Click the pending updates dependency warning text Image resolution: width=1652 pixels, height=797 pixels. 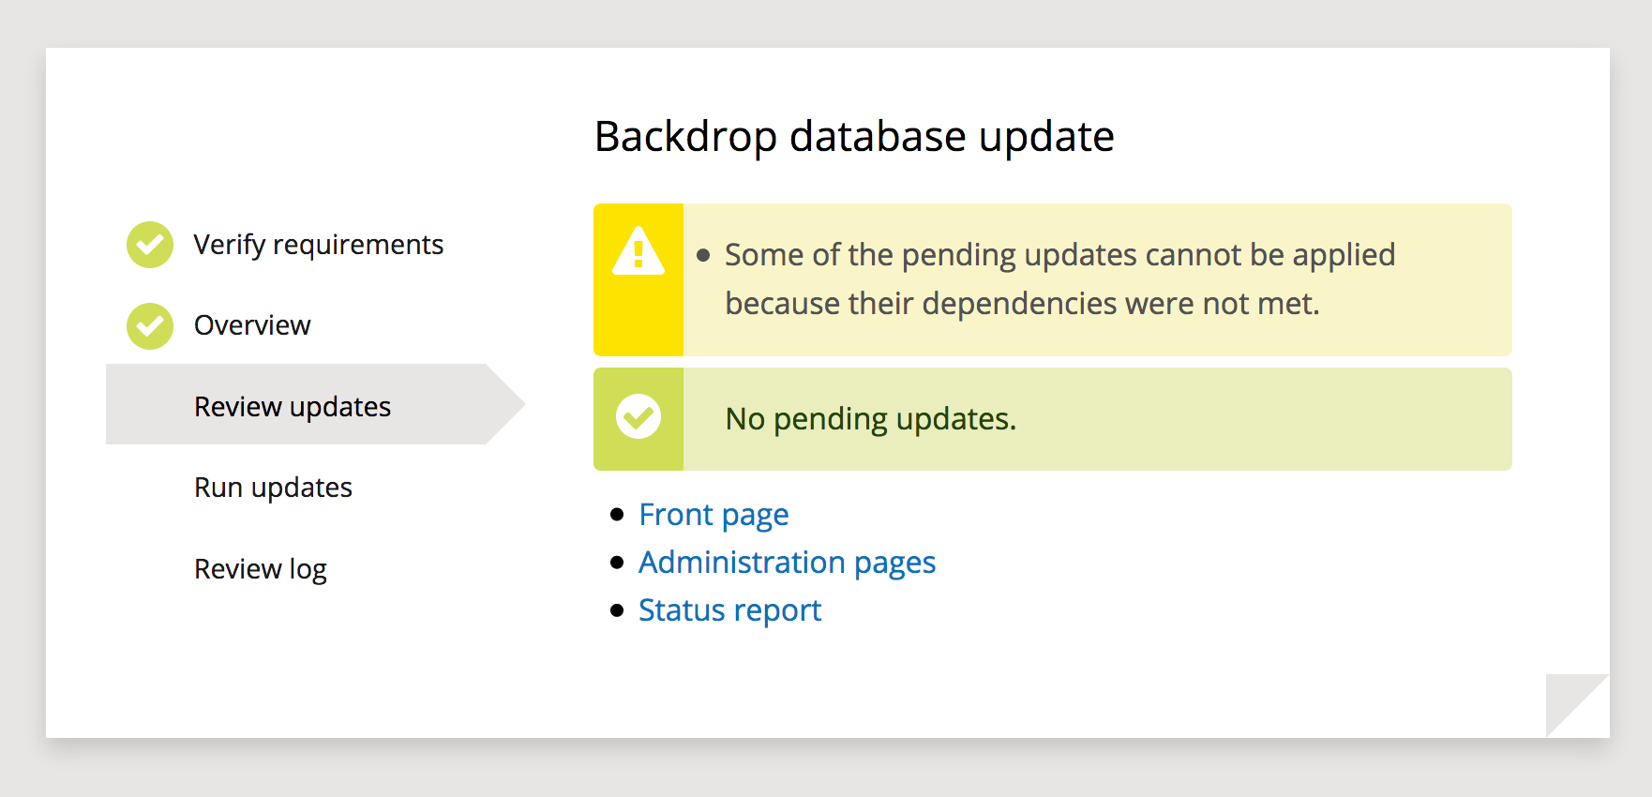click(1059, 279)
